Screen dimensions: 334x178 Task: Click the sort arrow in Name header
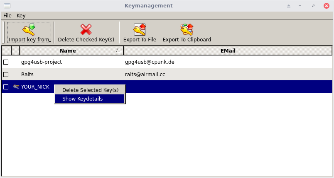click(118, 50)
